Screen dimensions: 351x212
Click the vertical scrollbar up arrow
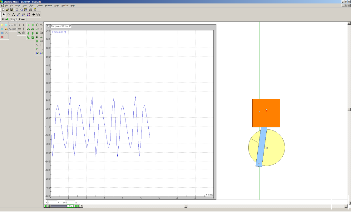click(349, 23)
